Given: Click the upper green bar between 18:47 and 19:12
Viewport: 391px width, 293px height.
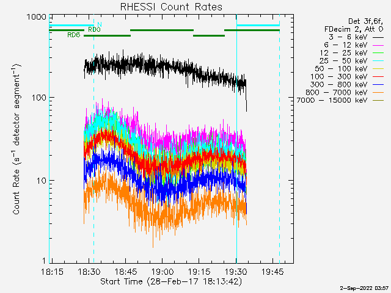Looking at the screenshot, I should [162, 31].
